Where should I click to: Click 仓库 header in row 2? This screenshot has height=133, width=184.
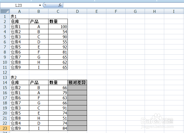[19, 21]
